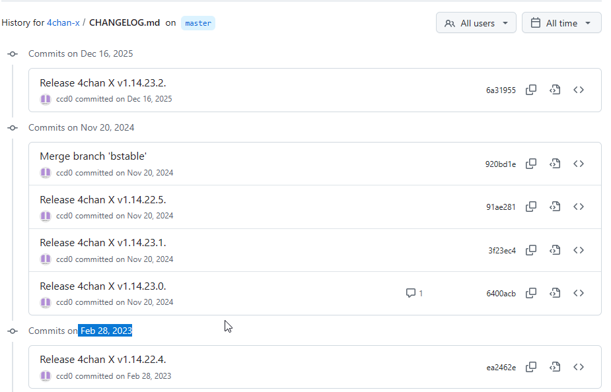Image resolution: width=611 pixels, height=392 pixels.
Task: Go to 4chan-x repository root link
Action: click(63, 22)
